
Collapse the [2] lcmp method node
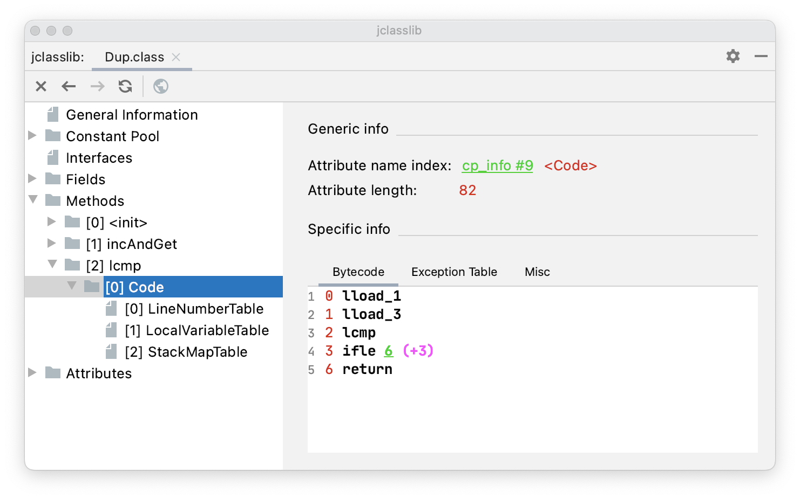[x=52, y=264]
